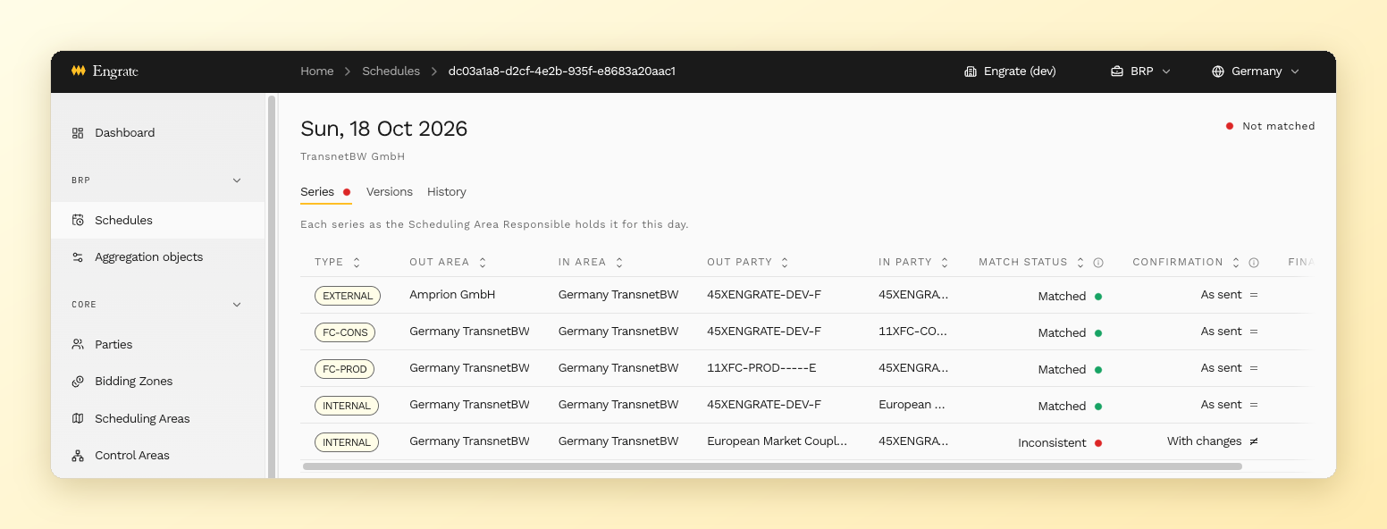Click the briefcase icon next to BRP
The width and height of the screenshot is (1387, 529).
click(x=1117, y=71)
